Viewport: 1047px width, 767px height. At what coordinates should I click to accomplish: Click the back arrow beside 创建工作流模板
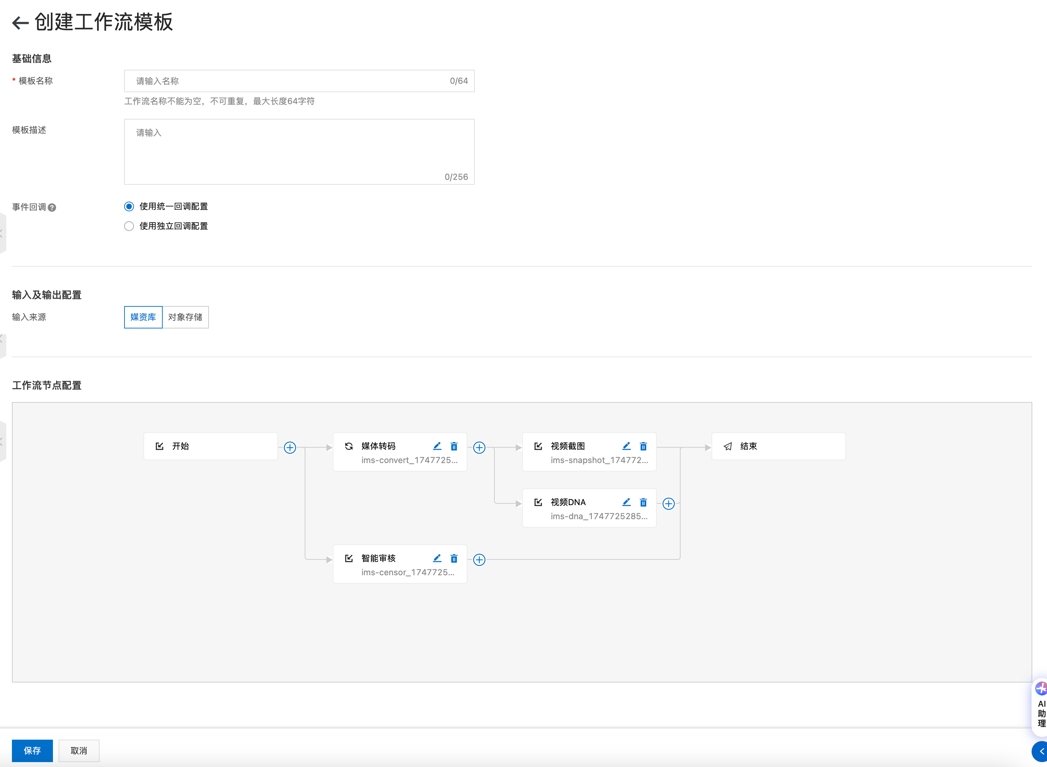[20, 23]
